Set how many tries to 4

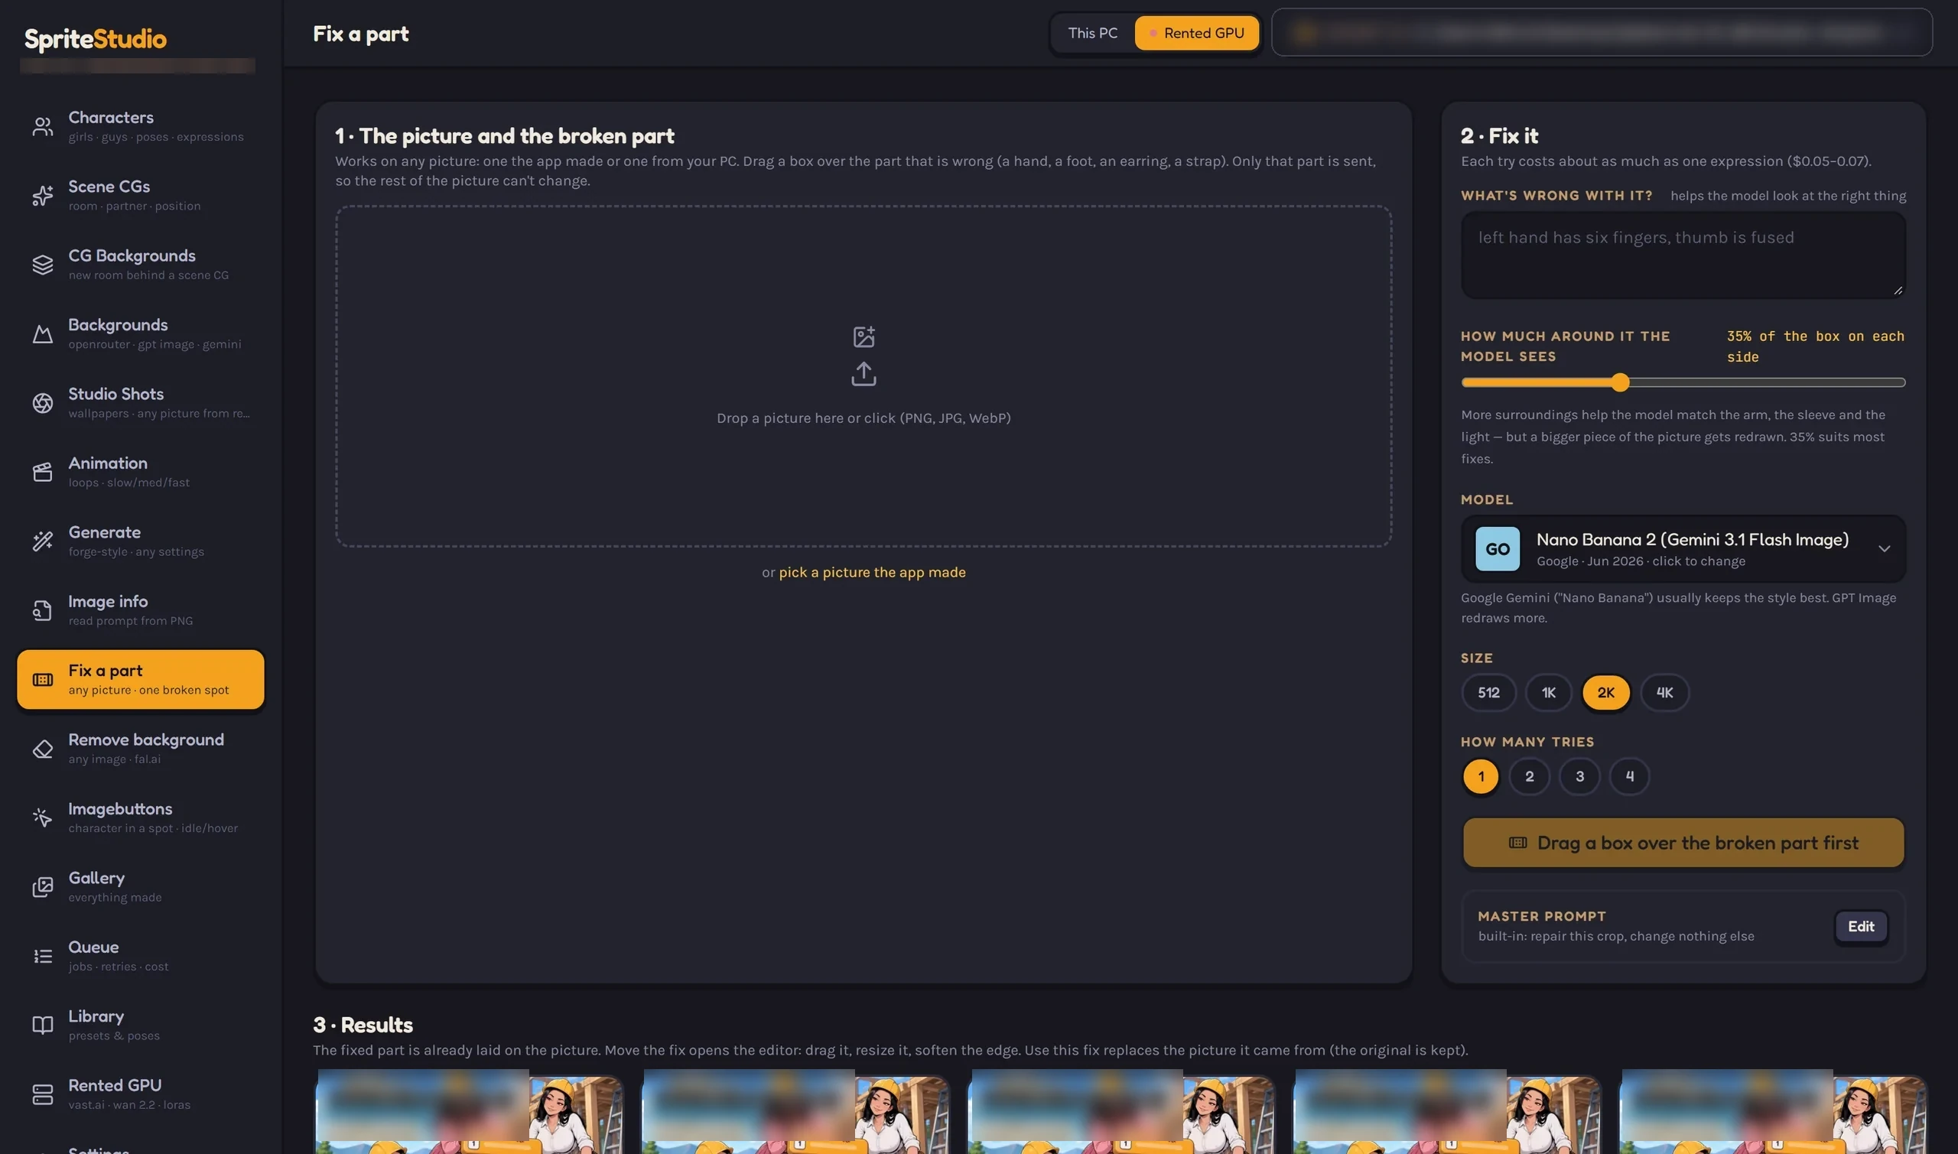pyautogui.click(x=1629, y=776)
